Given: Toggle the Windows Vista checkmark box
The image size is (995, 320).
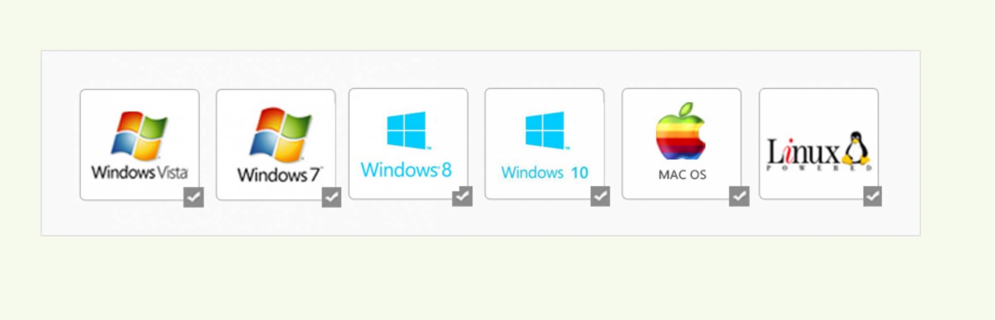Looking at the screenshot, I should pos(193,197).
